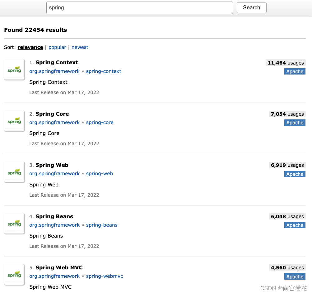Open the Spring Web result title
312x294 pixels.
[x=52, y=165]
